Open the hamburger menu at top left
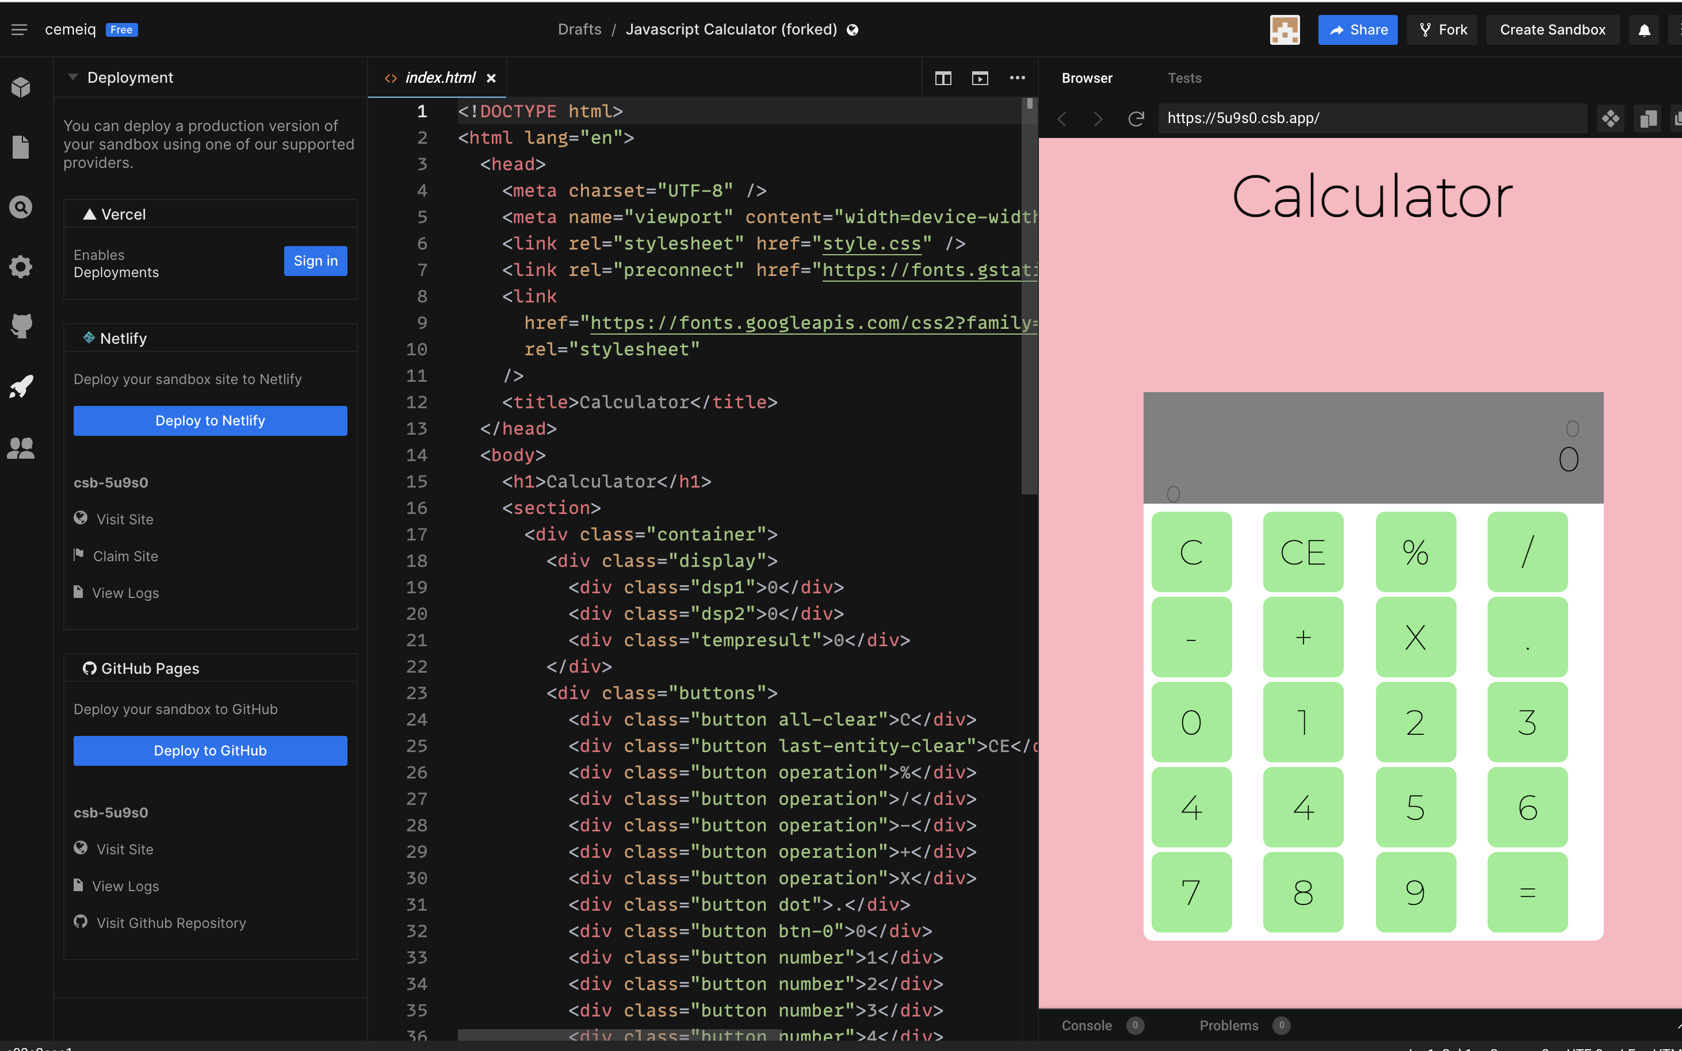1682x1051 pixels. tap(19, 30)
